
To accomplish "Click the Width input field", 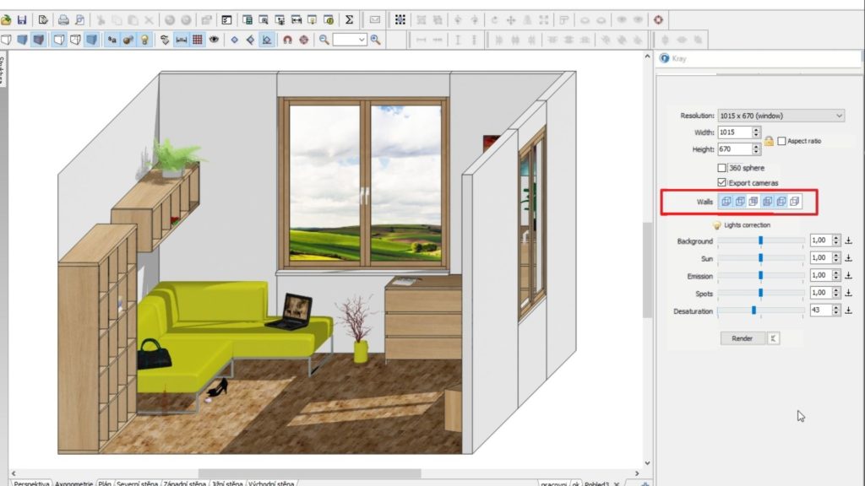I will (x=732, y=132).
